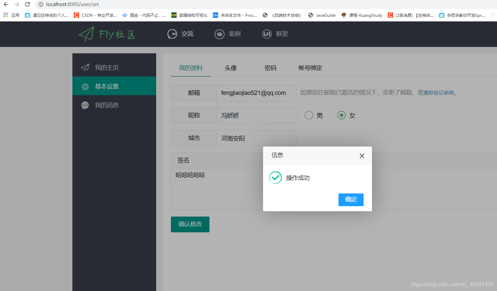This screenshot has width=497, height=291.
Task: Open the 数据结构可视化 bookmark
Action: point(189,15)
